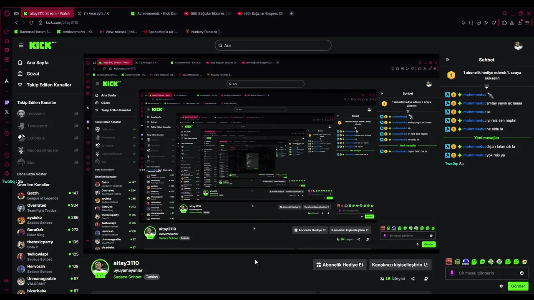
Task: Click the kick.com/altay3110 address bar
Action: point(62,22)
